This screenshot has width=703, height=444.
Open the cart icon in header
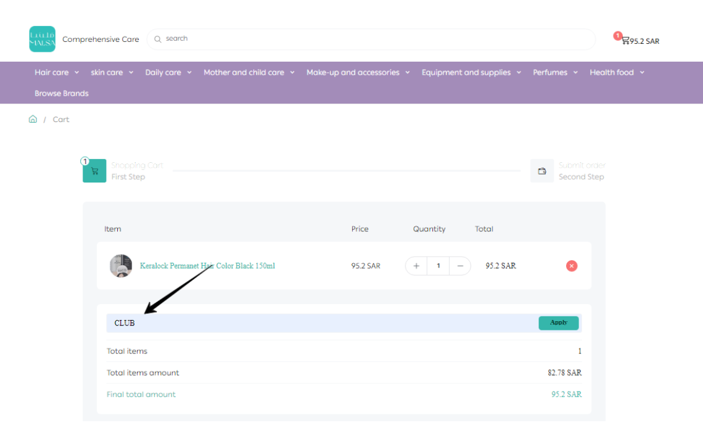coord(625,41)
